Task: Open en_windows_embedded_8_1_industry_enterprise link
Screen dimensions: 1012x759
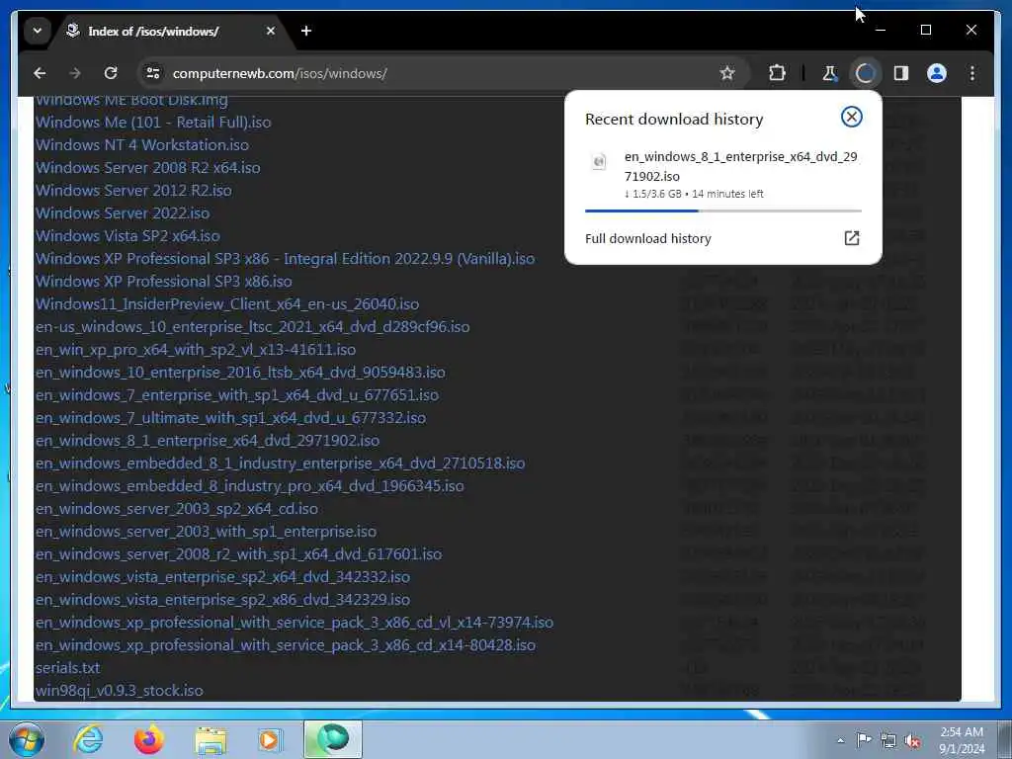Action: point(280,464)
